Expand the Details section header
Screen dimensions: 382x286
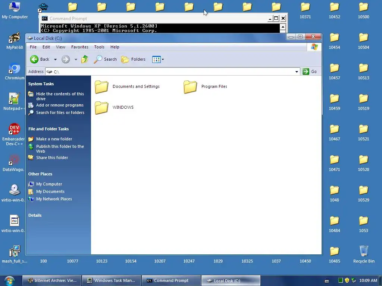(x=35, y=215)
